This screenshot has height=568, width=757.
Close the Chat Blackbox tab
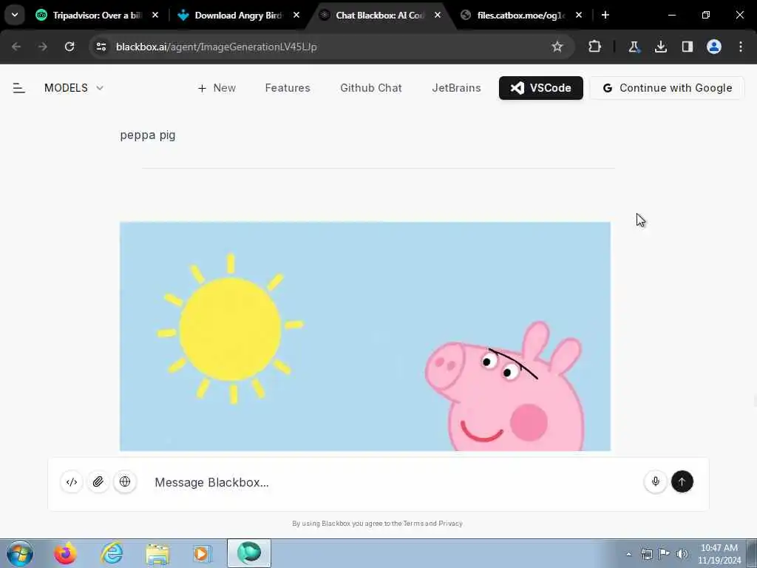click(438, 16)
